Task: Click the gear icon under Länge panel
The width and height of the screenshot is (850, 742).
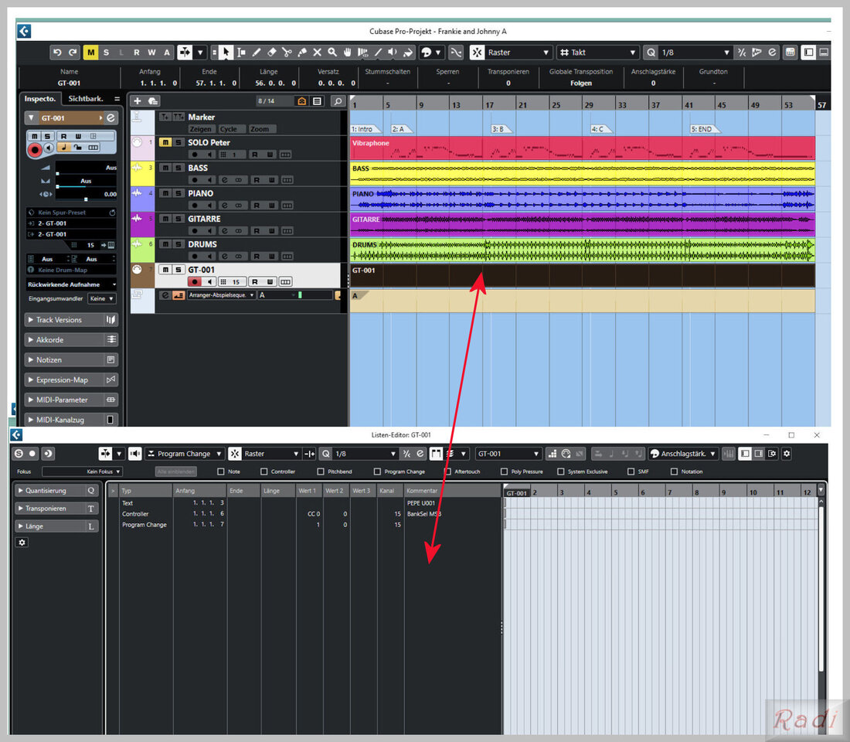Action: (22, 543)
